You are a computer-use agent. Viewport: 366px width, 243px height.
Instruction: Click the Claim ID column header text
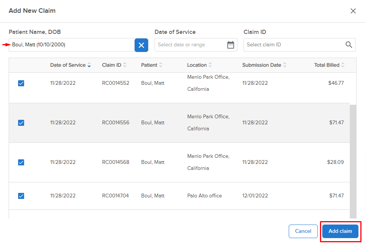point(112,65)
